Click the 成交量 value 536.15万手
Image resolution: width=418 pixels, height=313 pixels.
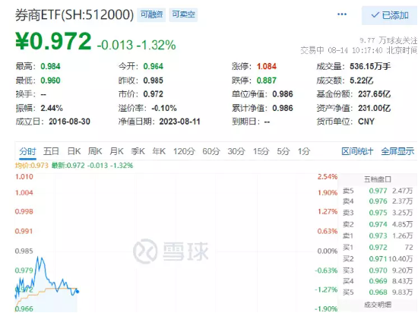tap(370, 66)
